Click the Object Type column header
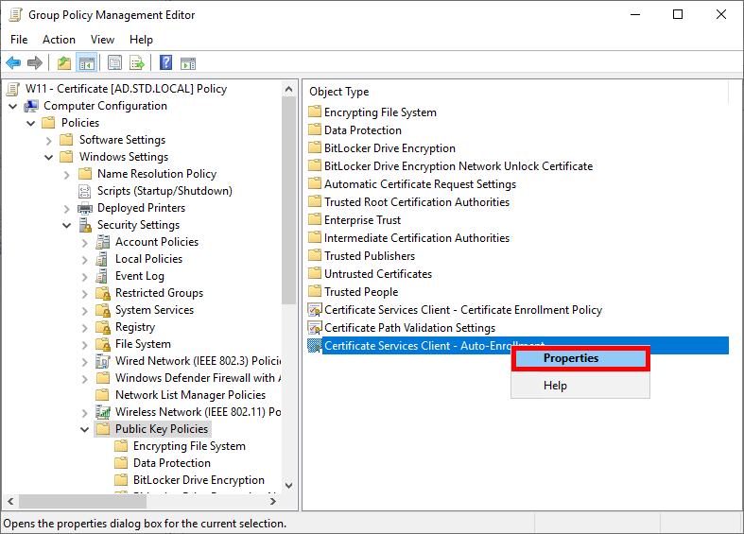744x534 pixels. pos(339,92)
